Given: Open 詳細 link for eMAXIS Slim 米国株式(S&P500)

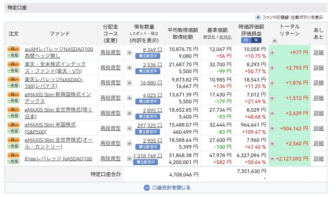Looking at the screenshot, I should coord(318,128).
